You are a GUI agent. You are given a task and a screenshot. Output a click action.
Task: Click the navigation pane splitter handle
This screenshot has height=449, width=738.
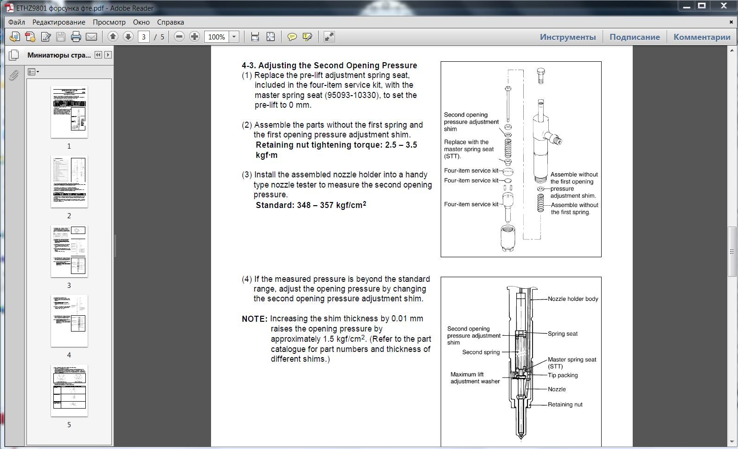point(115,246)
